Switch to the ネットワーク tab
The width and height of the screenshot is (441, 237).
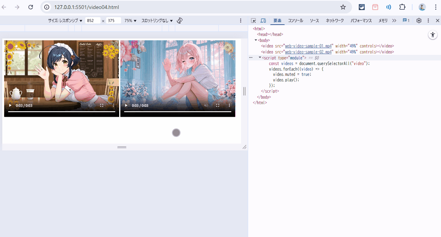(334, 21)
